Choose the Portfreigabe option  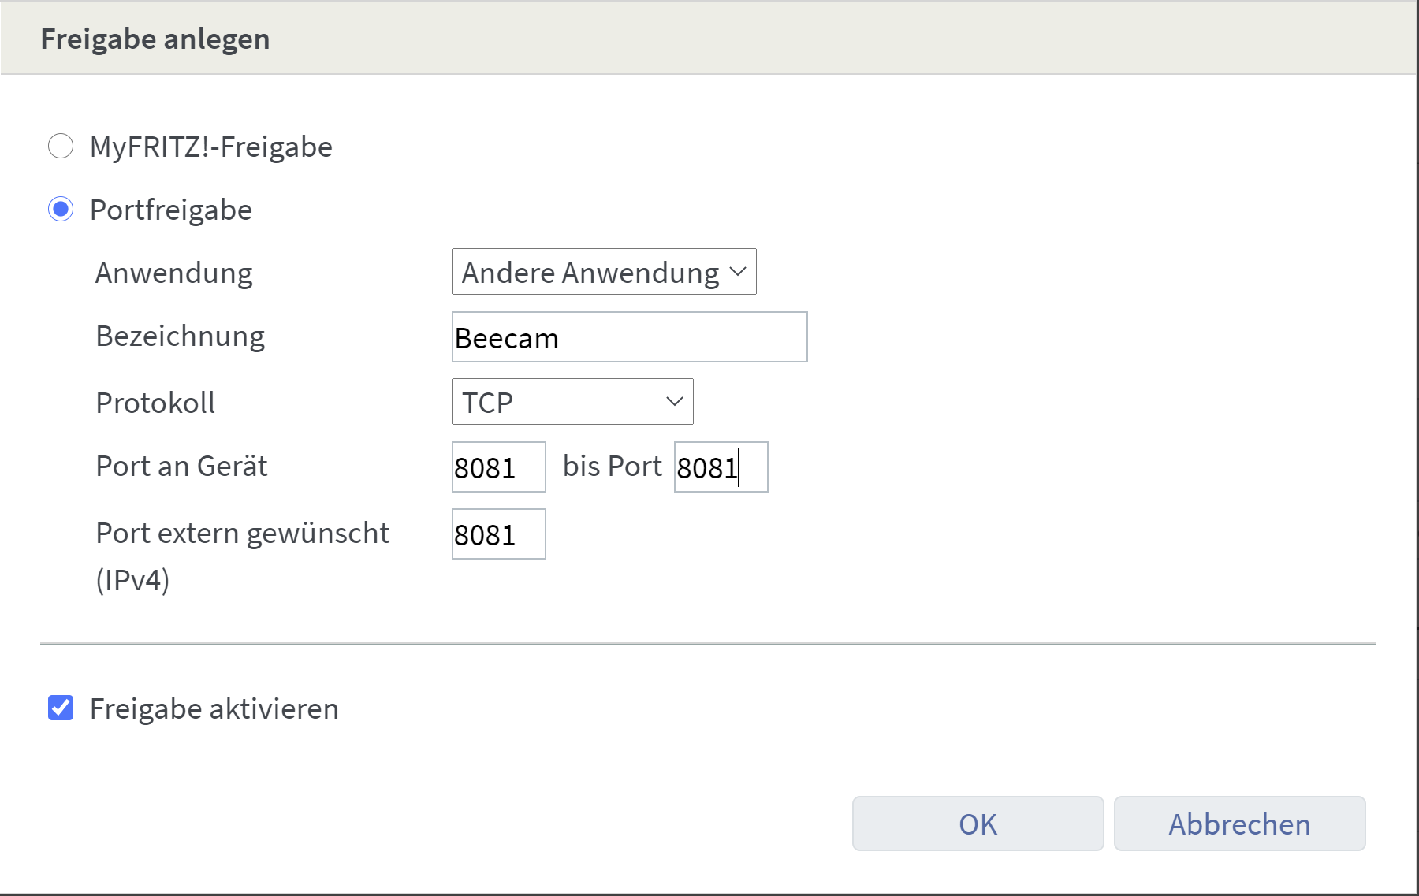61,210
